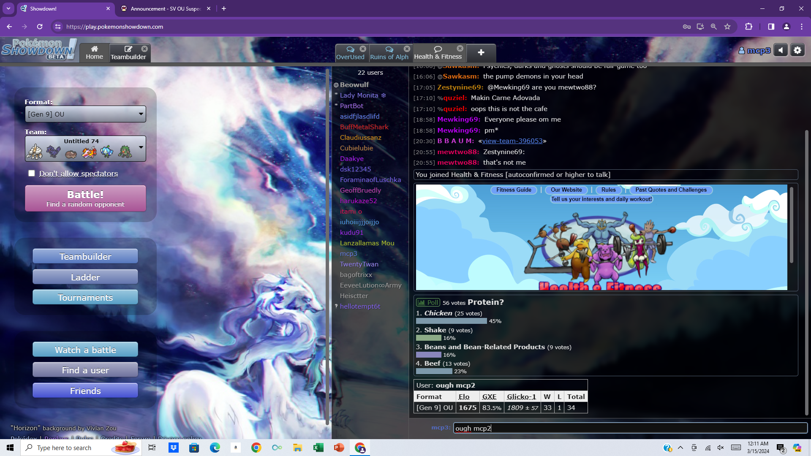The height and width of the screenshot is (456, 811).
Task: Open Chrome three-dot menu
Action: tap(802, 27)
